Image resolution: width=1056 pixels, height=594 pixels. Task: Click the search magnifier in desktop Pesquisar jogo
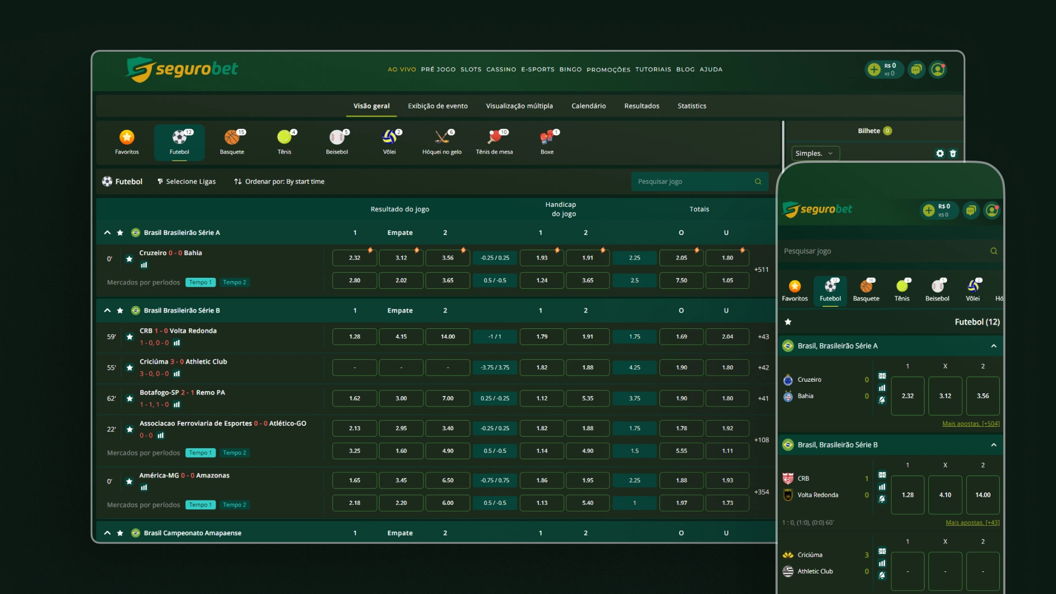click(758, 182)
